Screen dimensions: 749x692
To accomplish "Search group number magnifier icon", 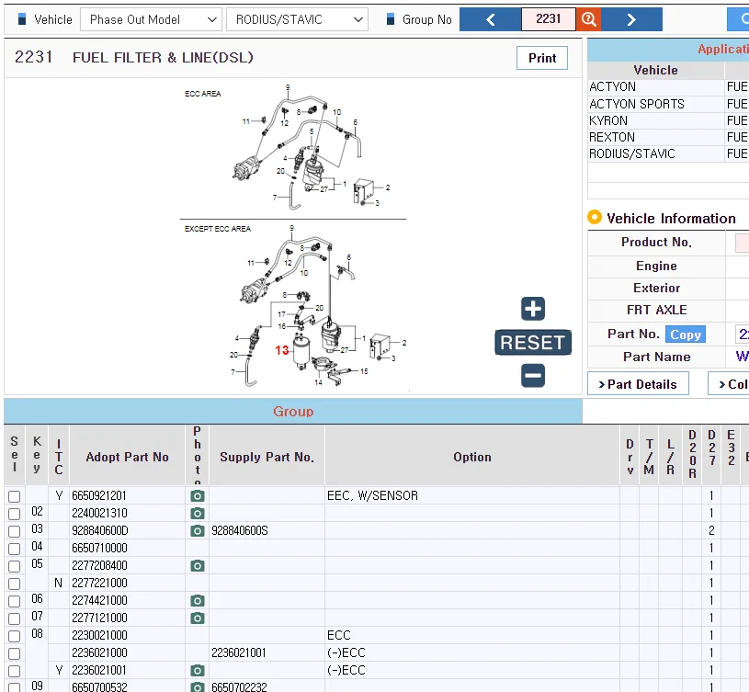I will (588, 19).
